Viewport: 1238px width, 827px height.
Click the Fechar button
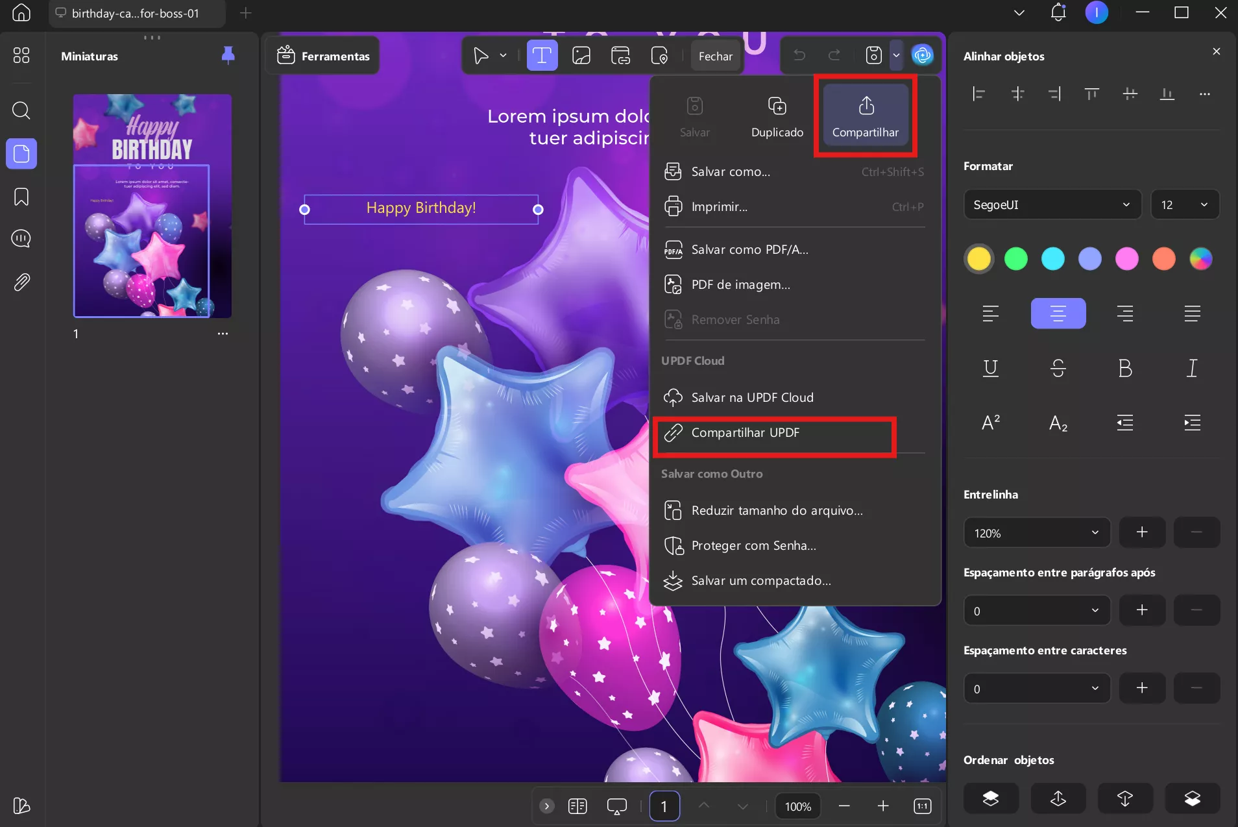pos(715,56)
